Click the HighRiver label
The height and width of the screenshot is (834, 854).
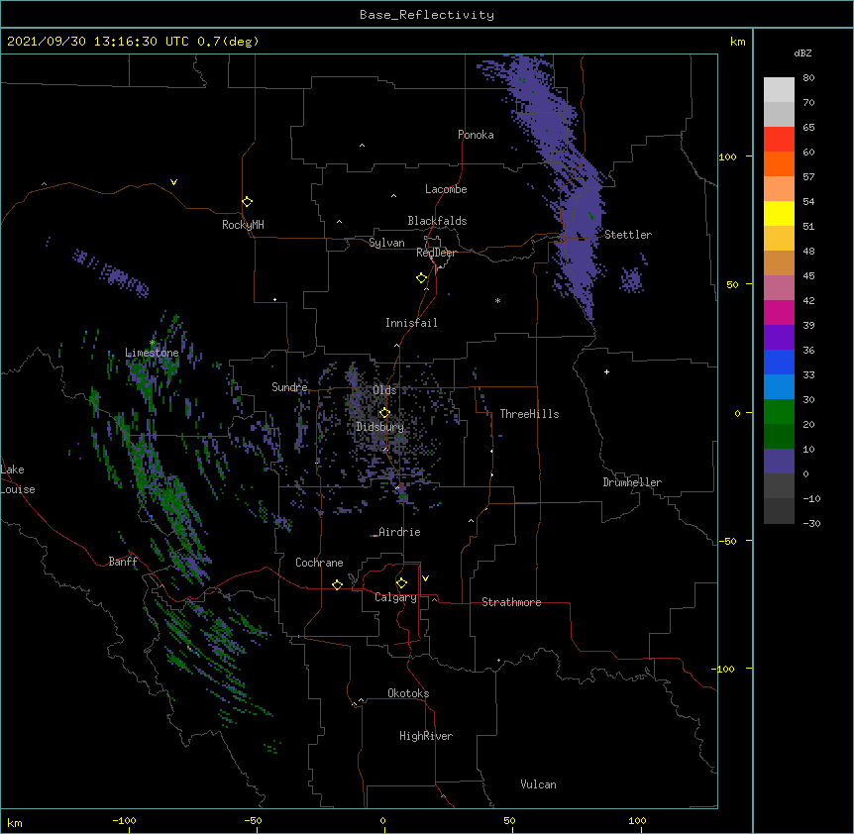point(426,736)
